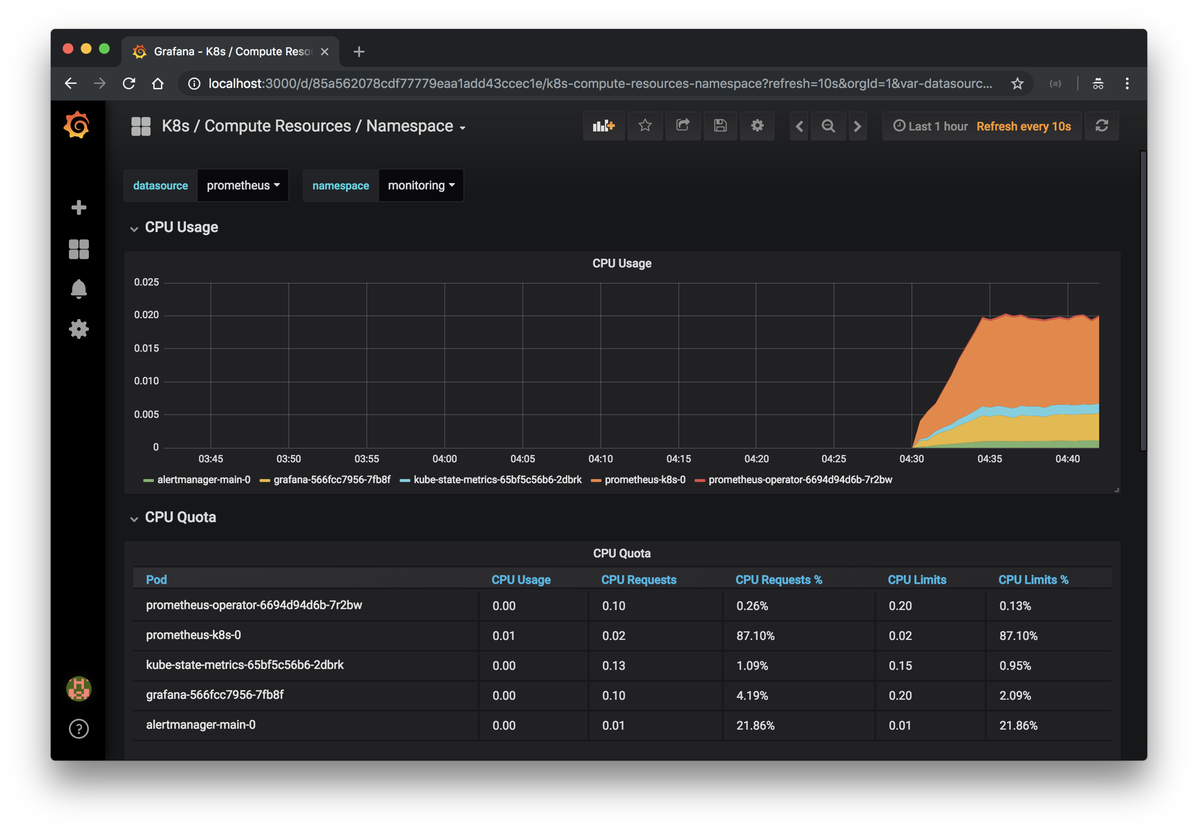The width and height of the screenshot is (1198, 833).
Task: Sort table by CPU Requests % column
Action: coord(778,580)
